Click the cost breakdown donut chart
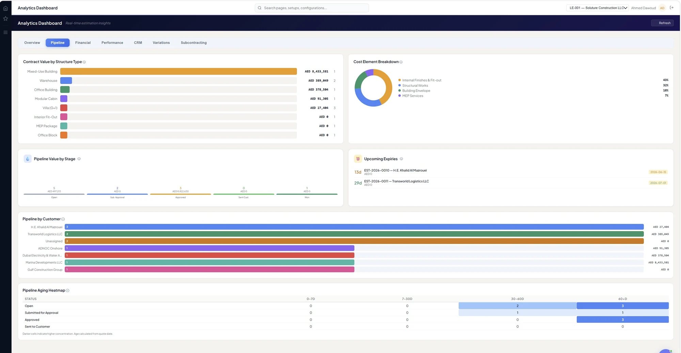The width and height of the screenshot is (681, 353). tap(374, 88)
